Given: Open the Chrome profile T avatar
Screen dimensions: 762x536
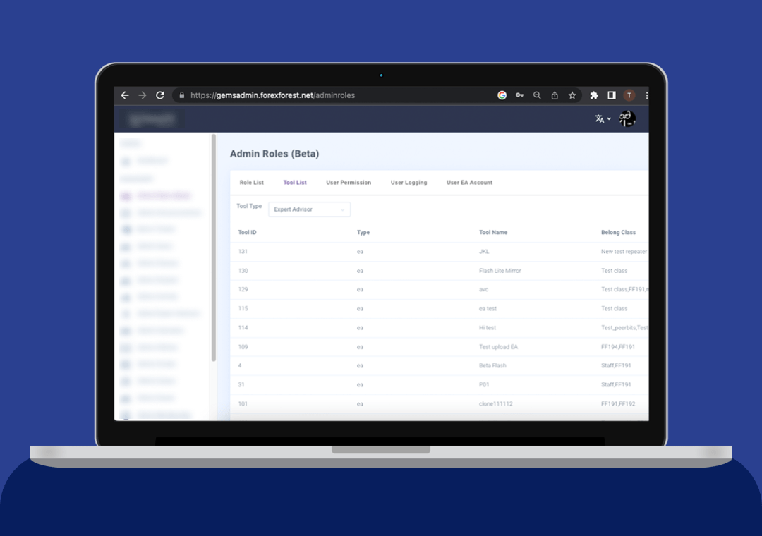Looking at the screenshot, I should coord(629,95).
